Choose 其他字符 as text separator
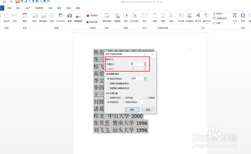251x154 pixels. 130,102
